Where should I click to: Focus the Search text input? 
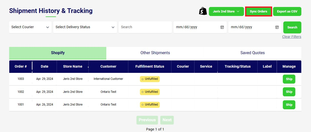pos(145,27)
